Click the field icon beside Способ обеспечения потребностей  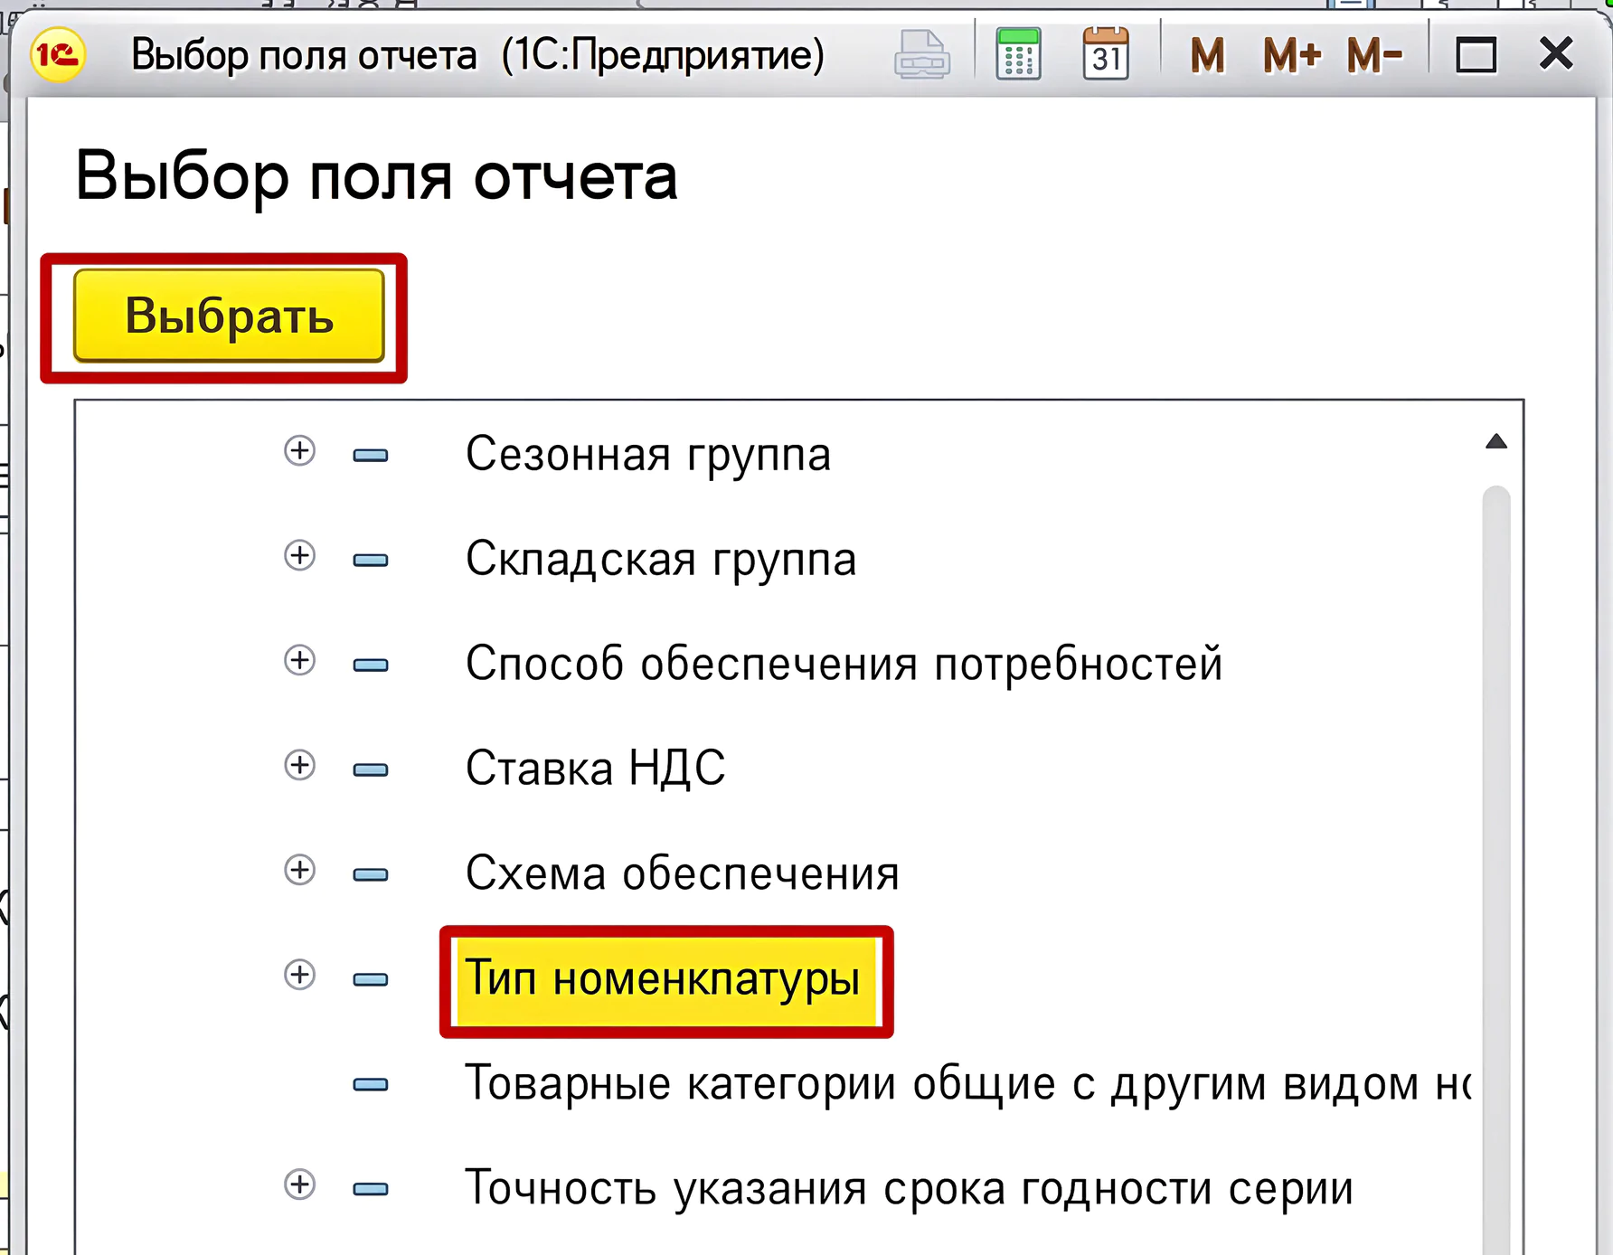pyautogui.click(x=371, y=665)
